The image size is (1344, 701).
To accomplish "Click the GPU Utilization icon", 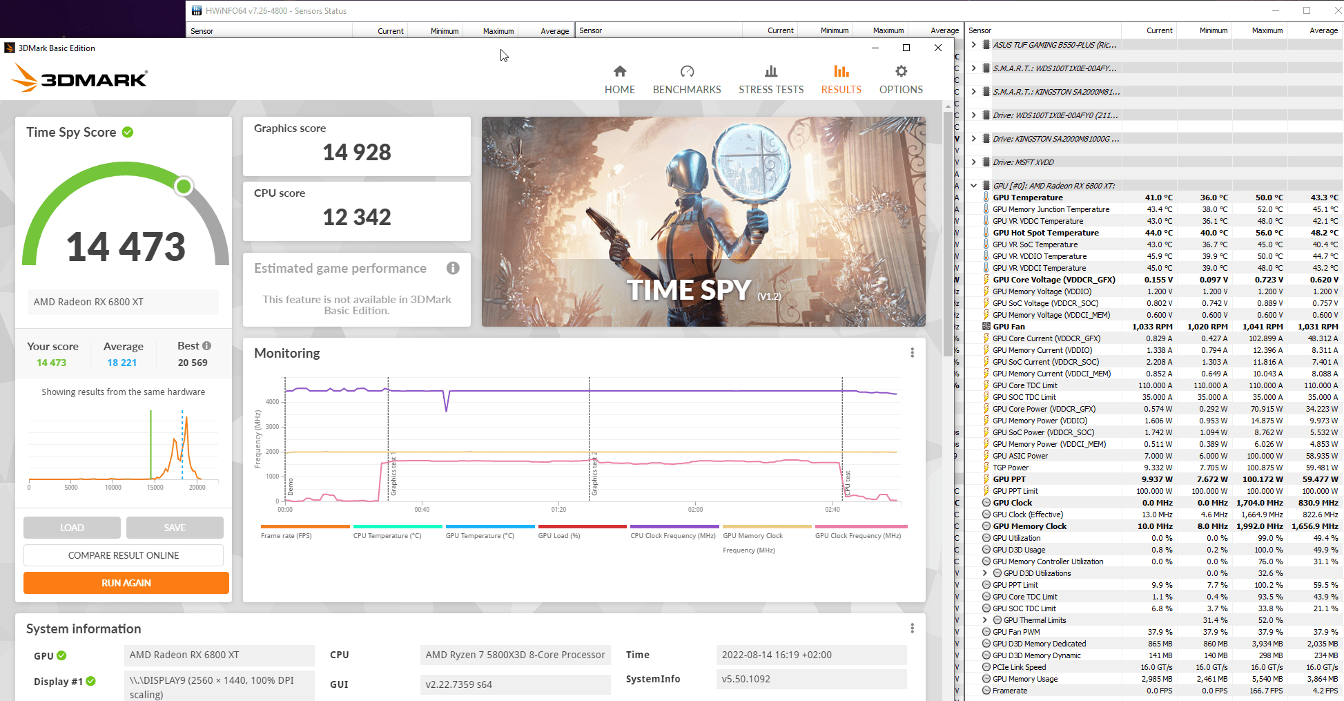I will pos(986,538).
